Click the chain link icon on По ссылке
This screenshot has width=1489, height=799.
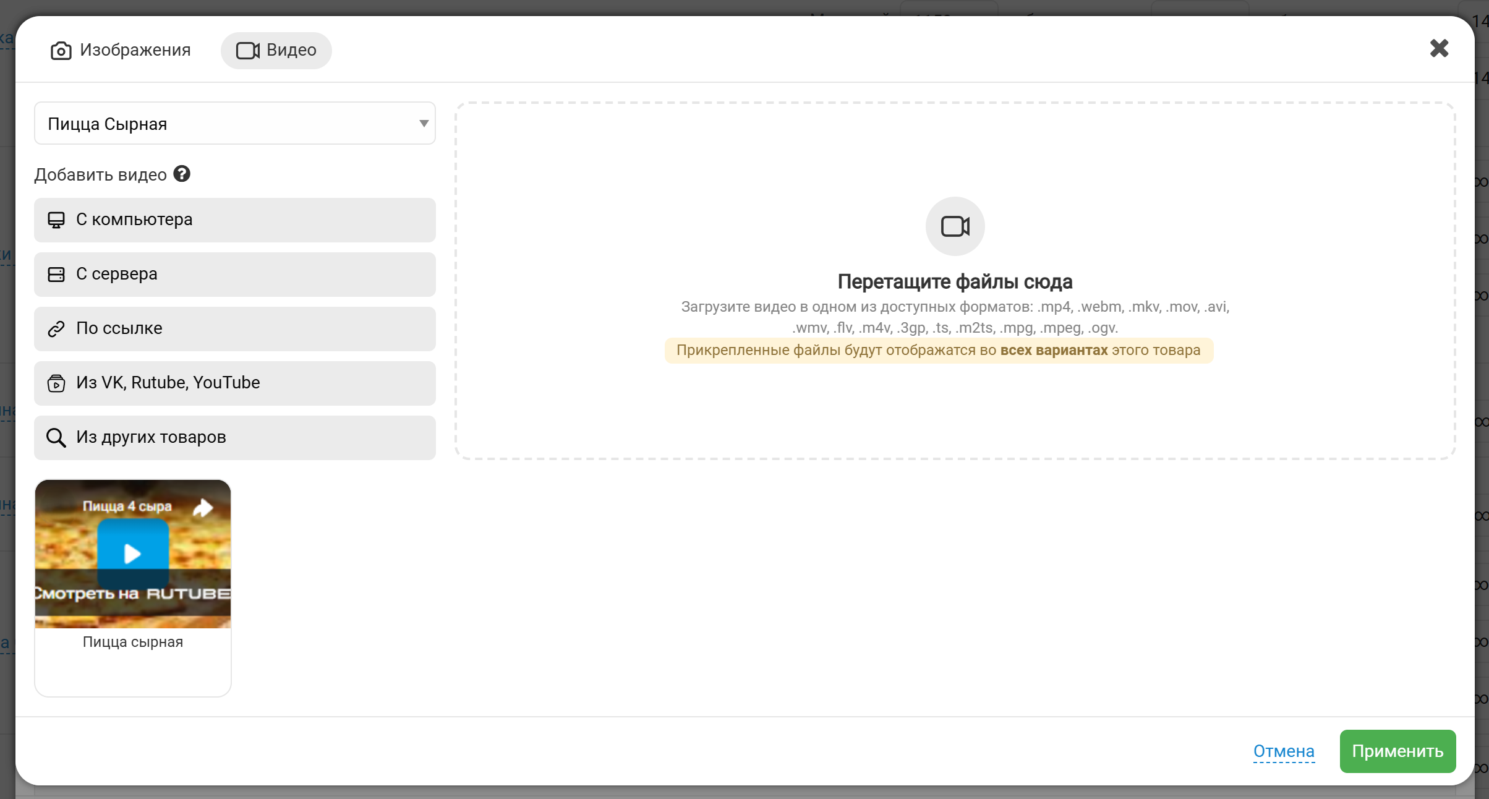(x=56, y=328)
